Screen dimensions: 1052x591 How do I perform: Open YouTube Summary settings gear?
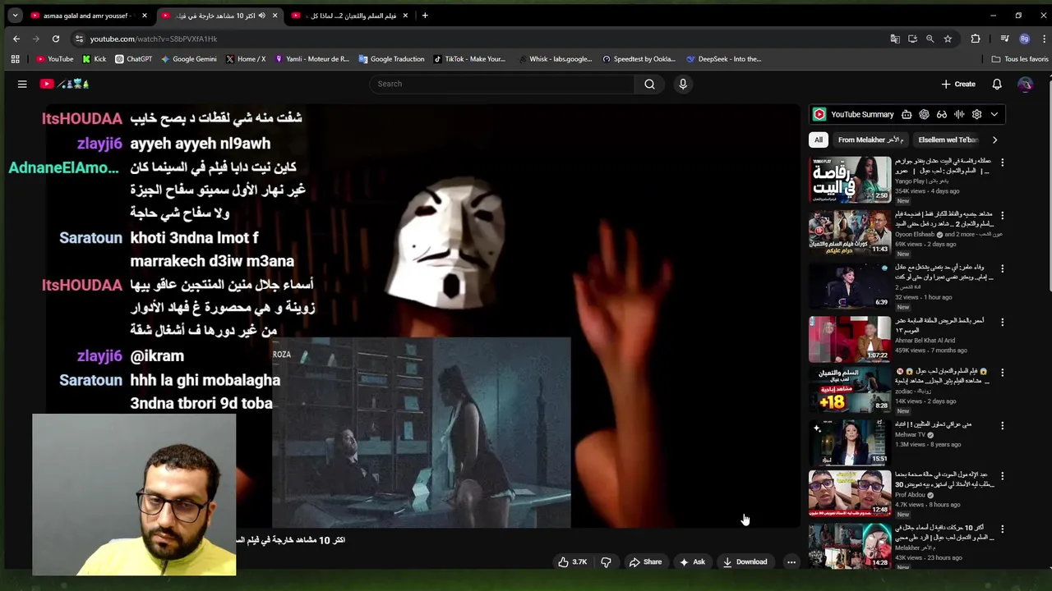point(976,114)
